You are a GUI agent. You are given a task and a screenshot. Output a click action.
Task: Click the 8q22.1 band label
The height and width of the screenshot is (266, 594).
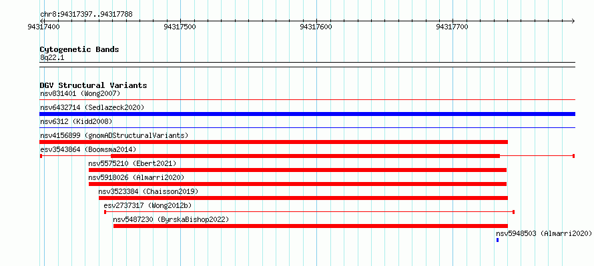click(x=52, y=57)
